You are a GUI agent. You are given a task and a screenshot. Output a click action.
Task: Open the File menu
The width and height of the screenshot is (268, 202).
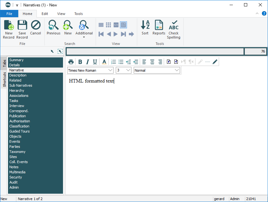click(9, 14)
